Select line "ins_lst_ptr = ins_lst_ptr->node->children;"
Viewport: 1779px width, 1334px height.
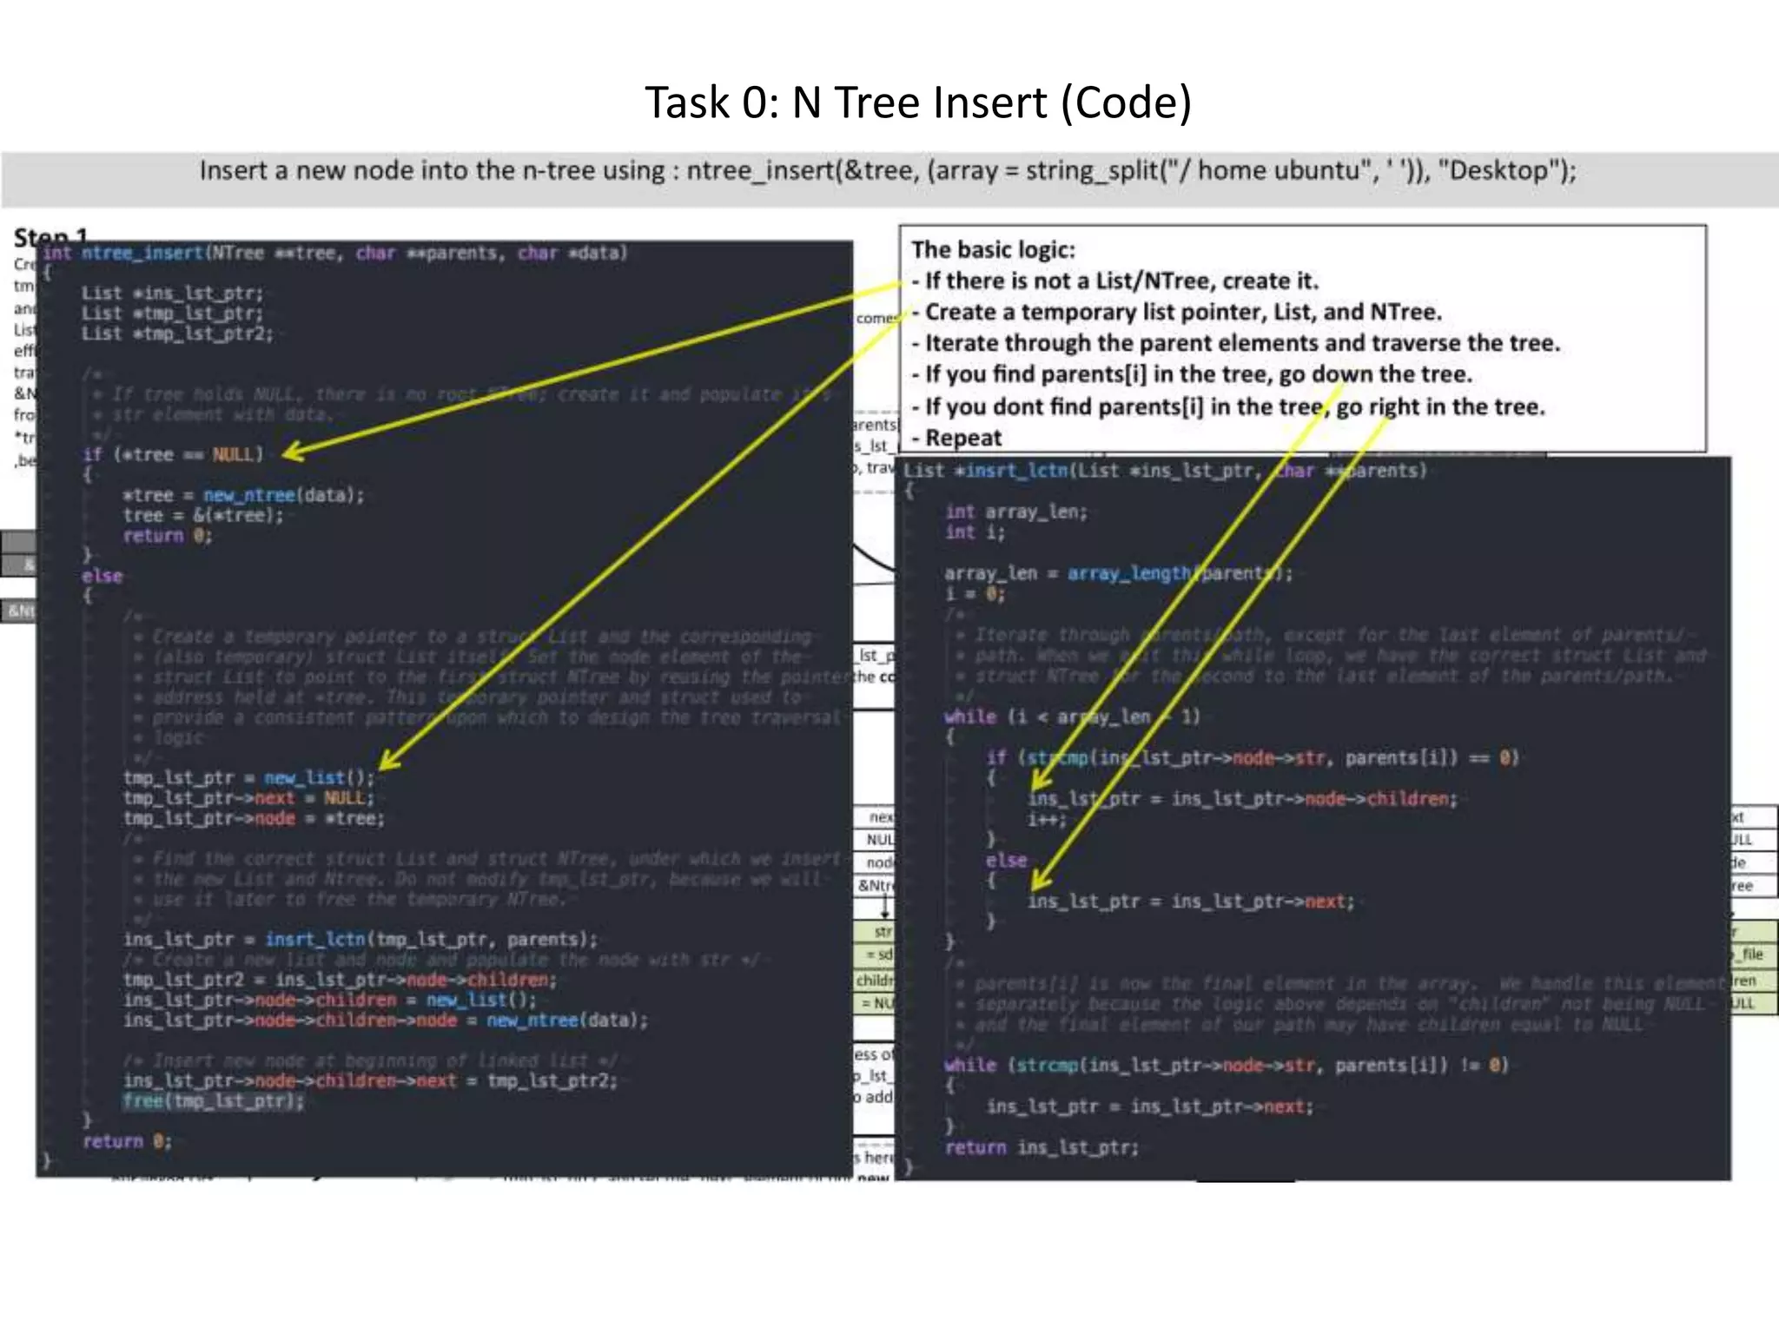click(x=1242, y=798)
